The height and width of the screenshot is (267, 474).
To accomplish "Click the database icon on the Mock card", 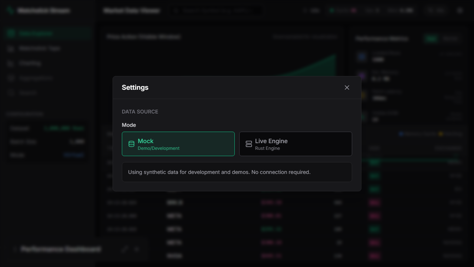I will (x=131, y=144).
